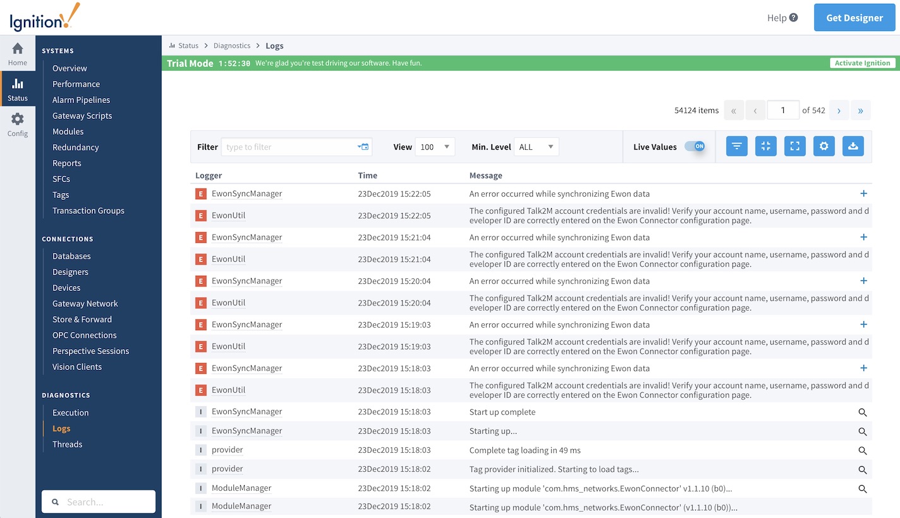Click Status breadcrumb link
This screenshot has width=900, height=518.
click(x=188, y=46)
